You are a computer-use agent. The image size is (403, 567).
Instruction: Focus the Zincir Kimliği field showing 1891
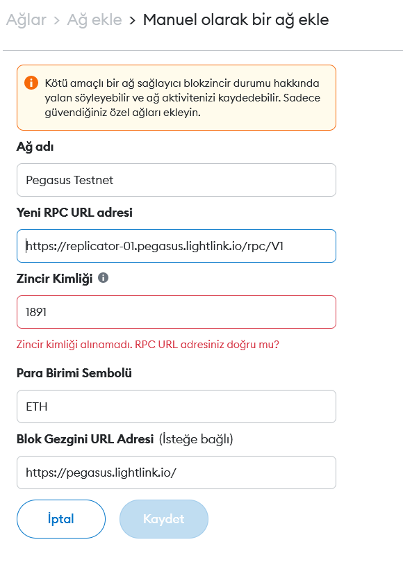click(x=176, y=312)
